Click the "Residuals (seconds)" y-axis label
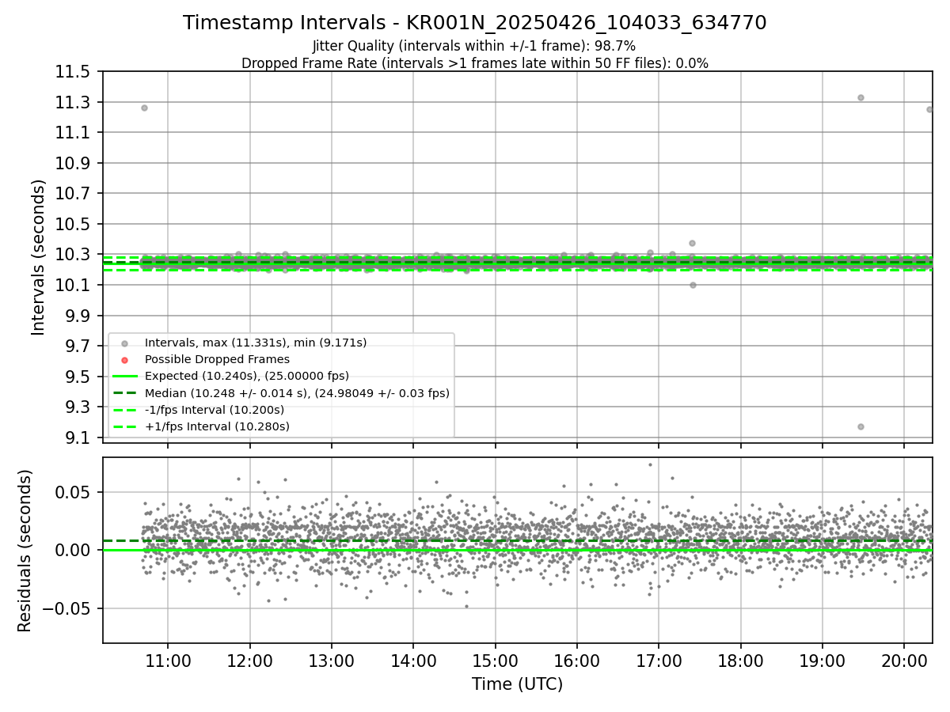Viewport: 950px width, 712px height. coord(25,551)
